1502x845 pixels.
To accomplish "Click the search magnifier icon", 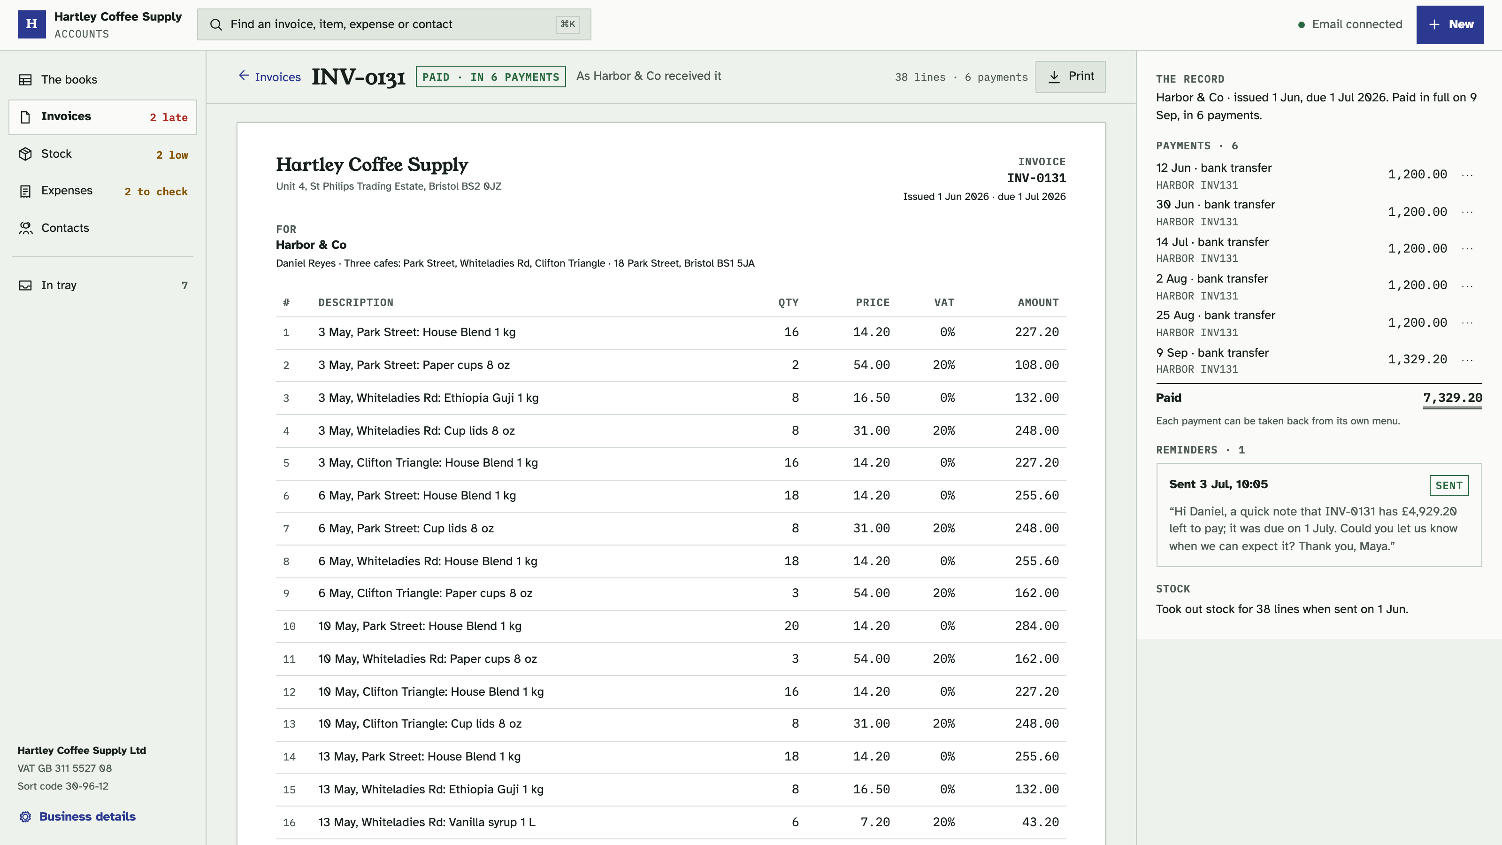I will 216,24.
